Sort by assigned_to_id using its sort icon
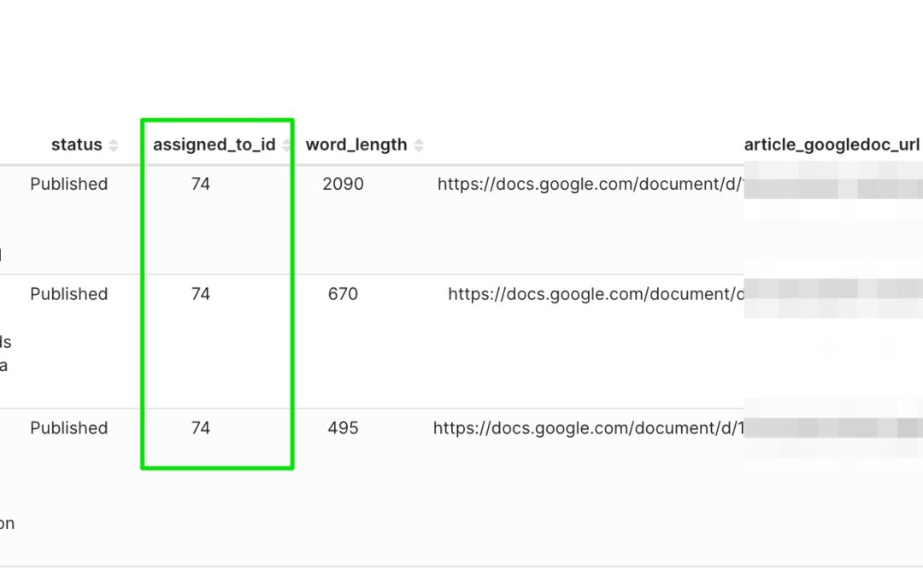 click(286, 145)
